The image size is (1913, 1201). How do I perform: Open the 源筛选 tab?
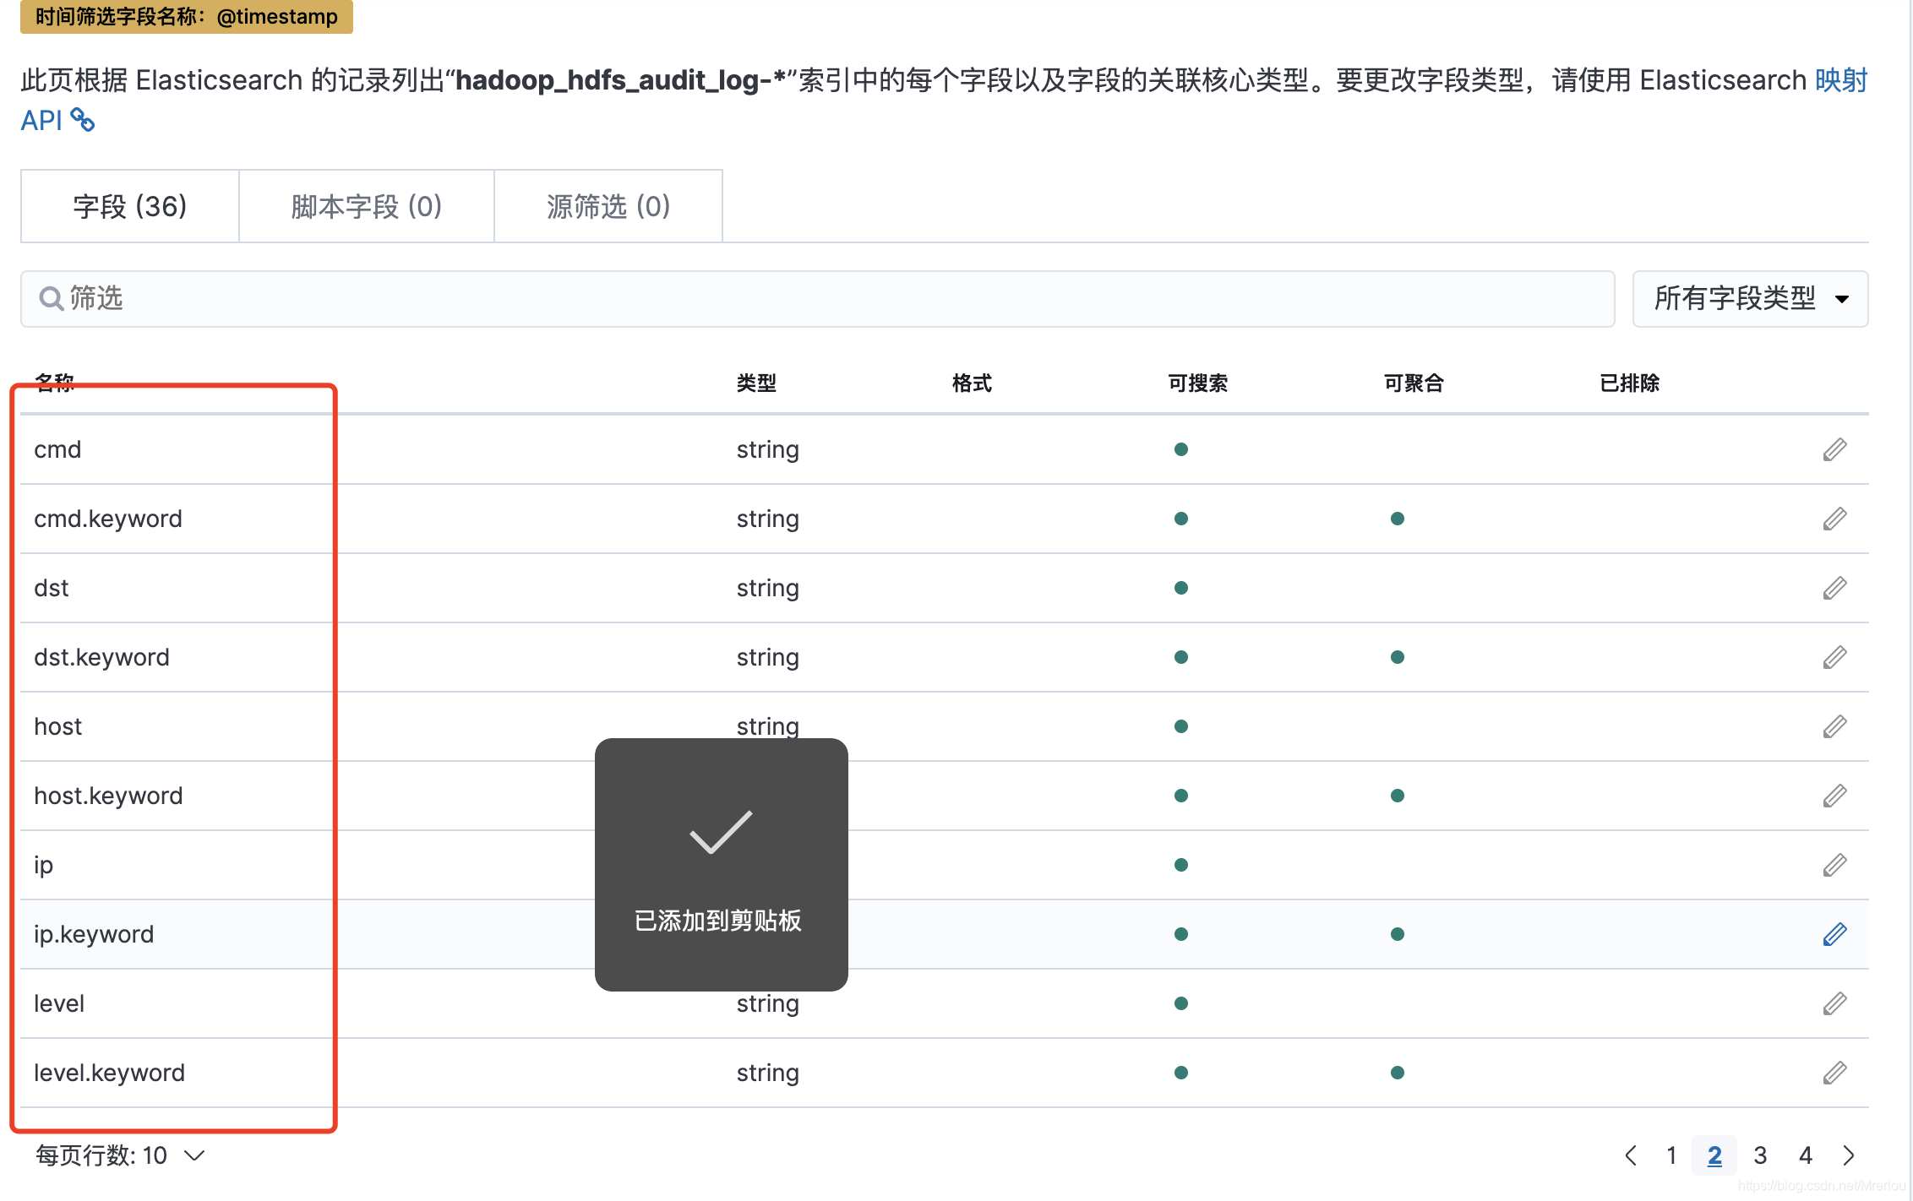point(608,206)
